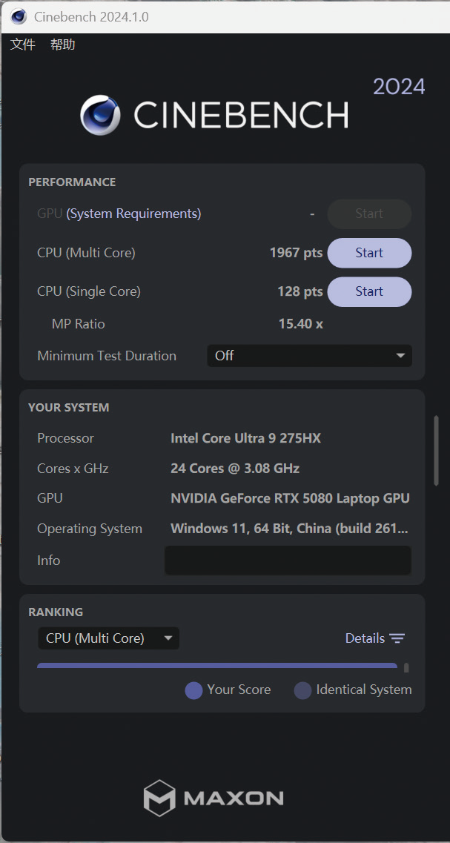Click the Your Score legend circle
The height and width of the screenshot is (843, 450).
coord(193,690)
